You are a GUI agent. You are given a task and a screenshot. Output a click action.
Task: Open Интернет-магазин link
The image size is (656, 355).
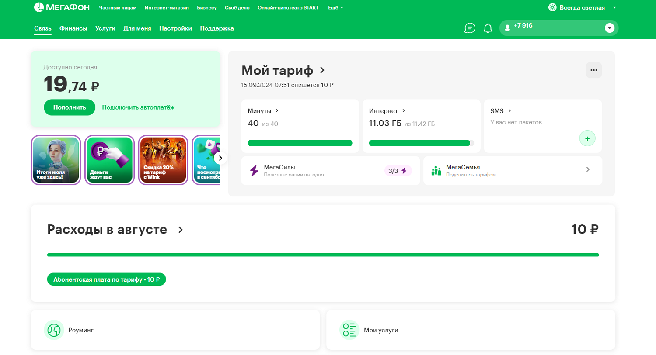[167, 8]
